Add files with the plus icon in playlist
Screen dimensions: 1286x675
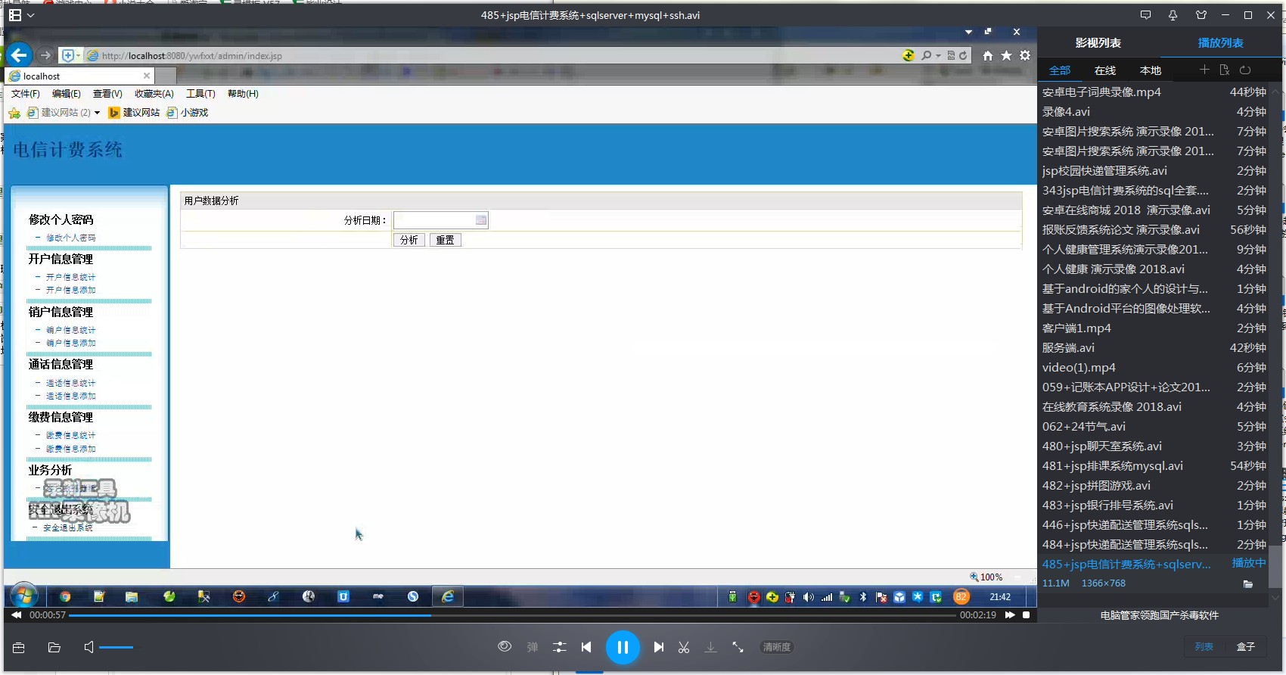1204,70
